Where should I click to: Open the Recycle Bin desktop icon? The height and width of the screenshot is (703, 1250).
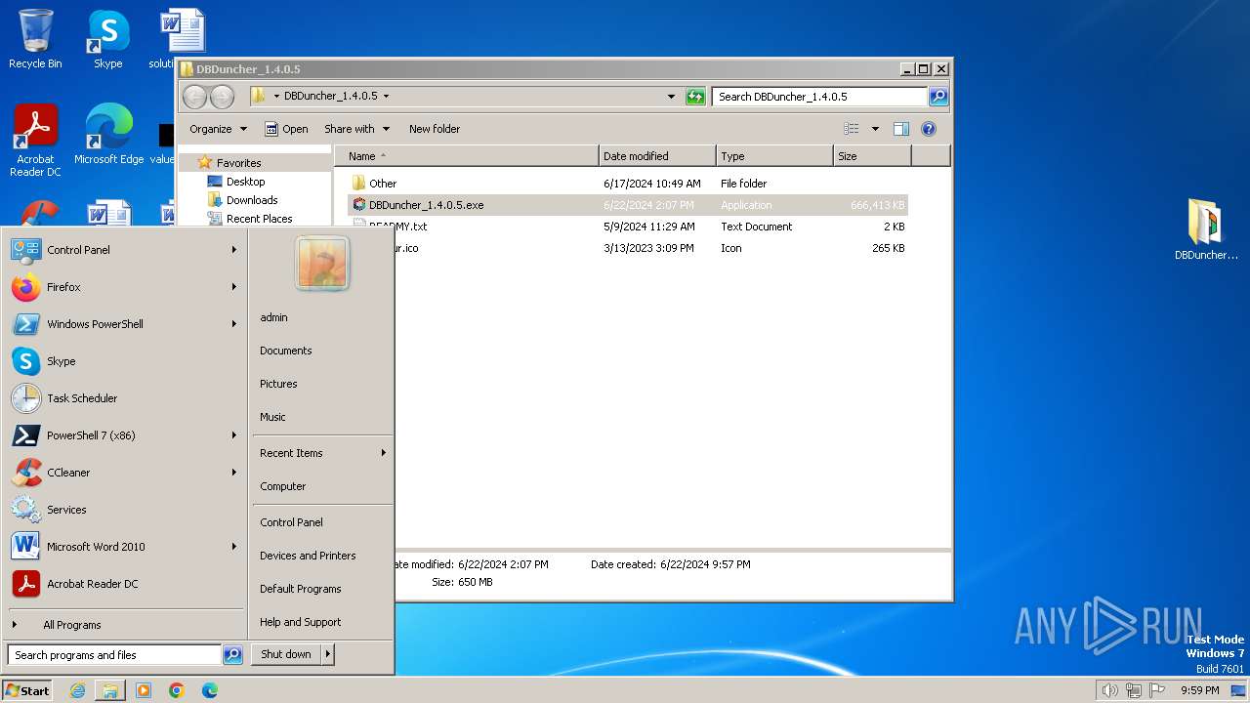coord(35,39)
